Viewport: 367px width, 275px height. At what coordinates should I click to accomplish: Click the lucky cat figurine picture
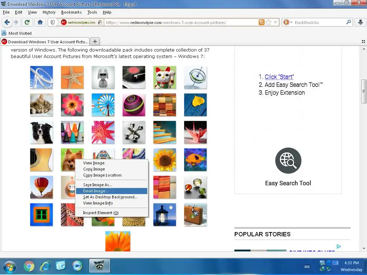click(x=165, y=77)
